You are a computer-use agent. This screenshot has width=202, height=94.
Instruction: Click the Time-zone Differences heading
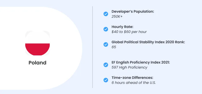pos(132,78)
